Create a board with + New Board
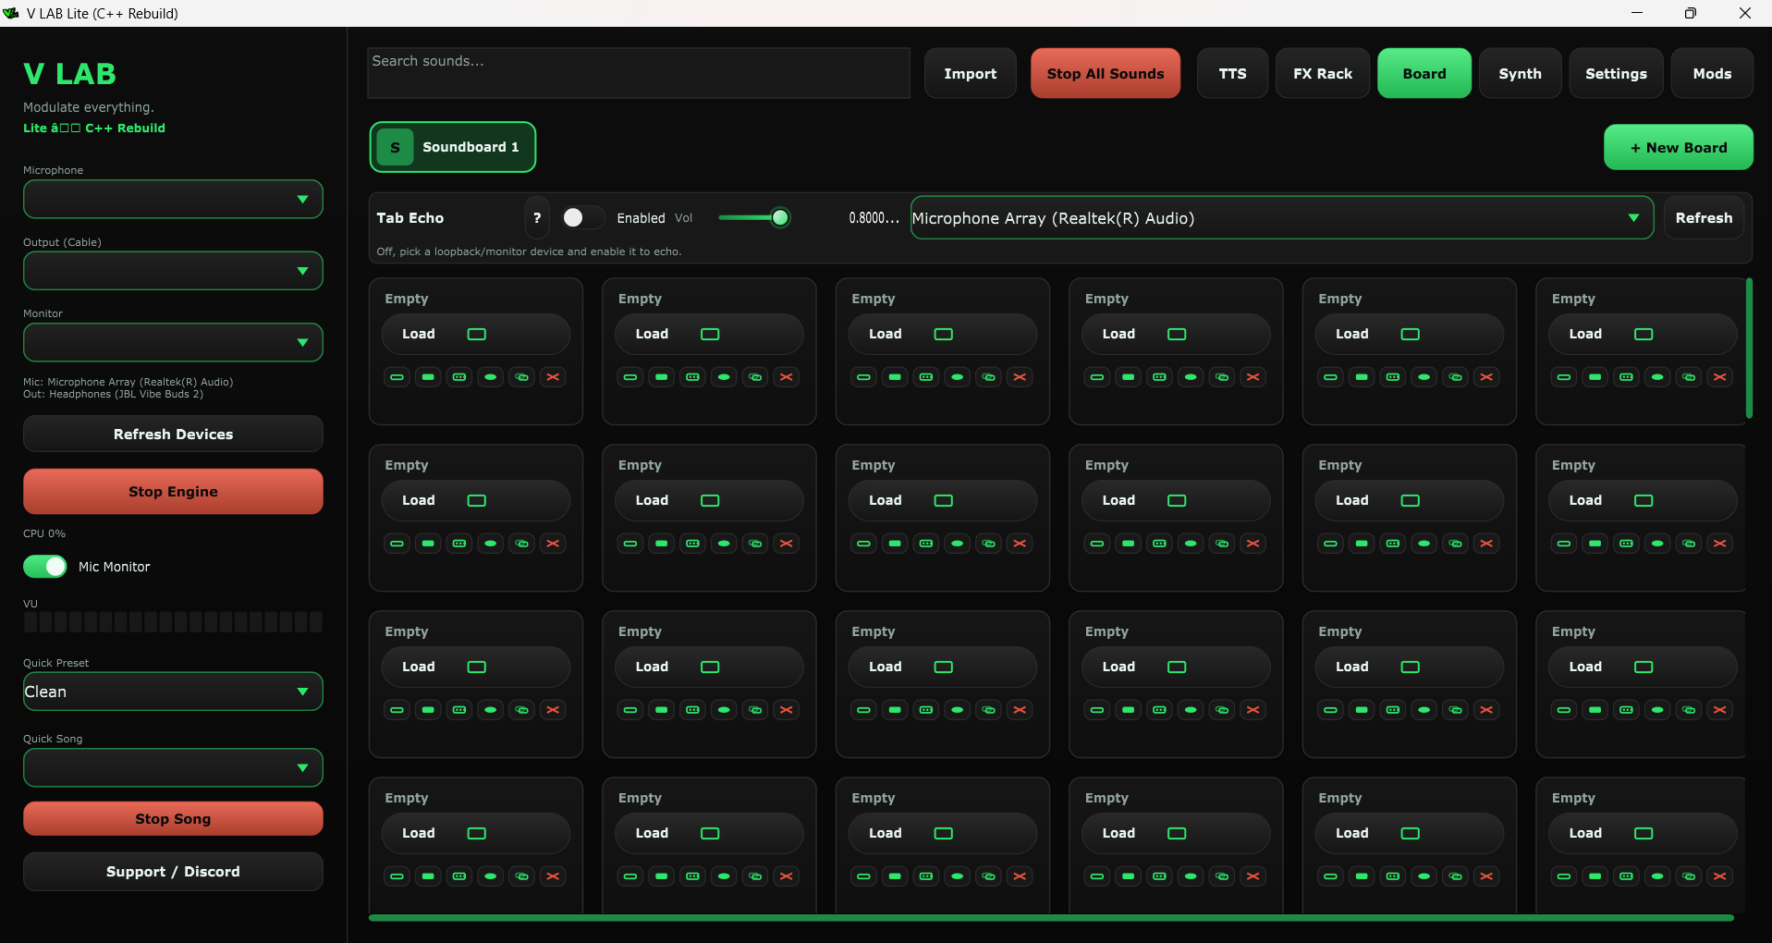Viewport: 1772px width, 943px height. coord(1678,147)
